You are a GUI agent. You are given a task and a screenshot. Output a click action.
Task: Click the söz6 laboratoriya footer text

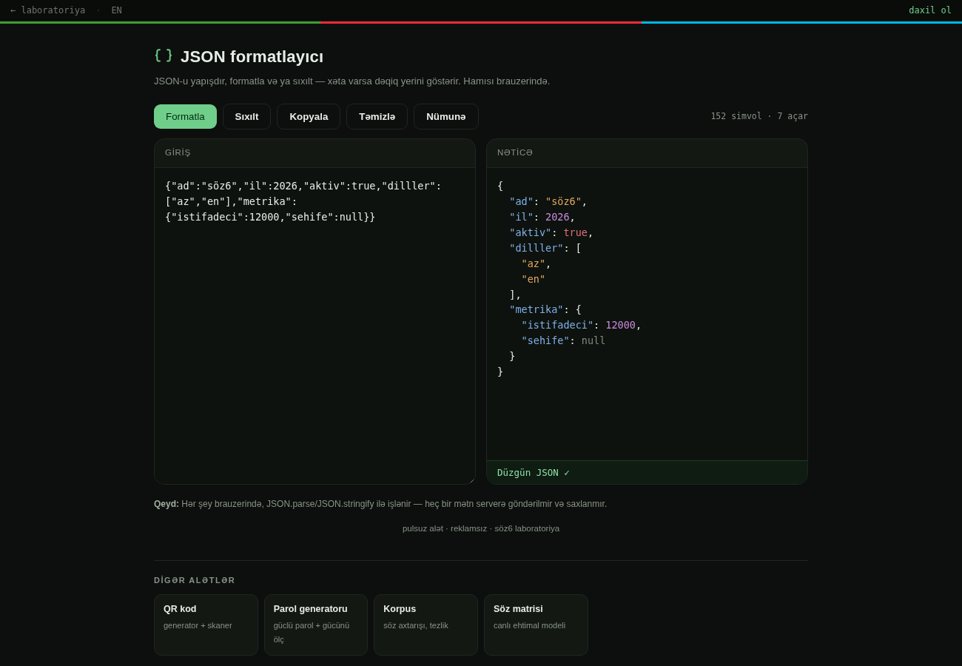pyautogui.click(x=527, y=528)
